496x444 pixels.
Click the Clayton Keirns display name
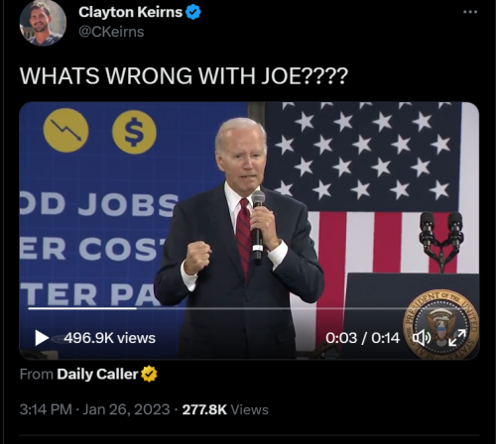130,12
